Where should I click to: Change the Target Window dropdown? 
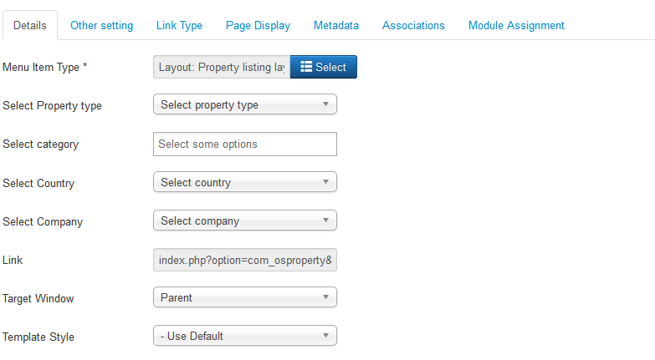tap(245, 297)
